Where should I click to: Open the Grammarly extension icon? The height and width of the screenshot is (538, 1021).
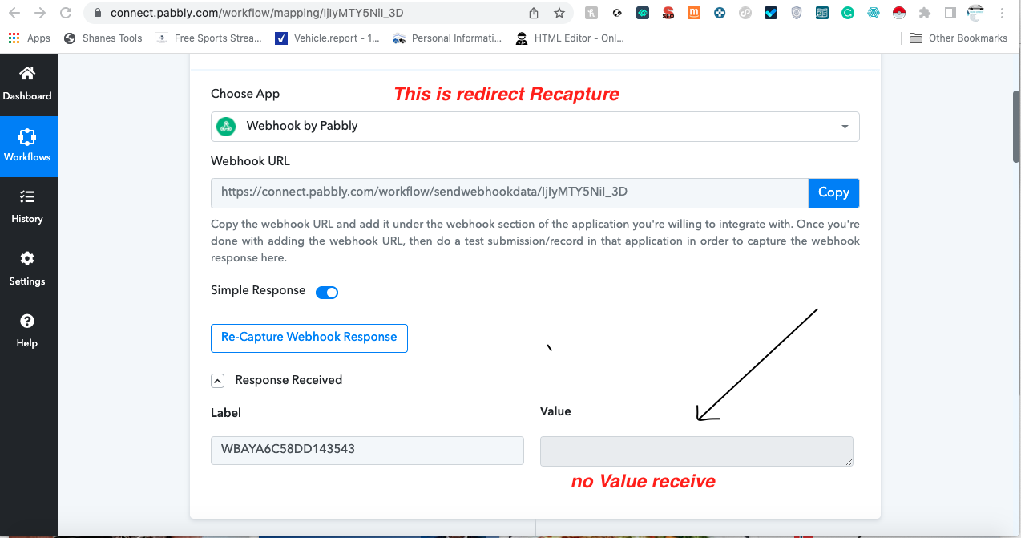pyautogui.click(x=848, y=13)
